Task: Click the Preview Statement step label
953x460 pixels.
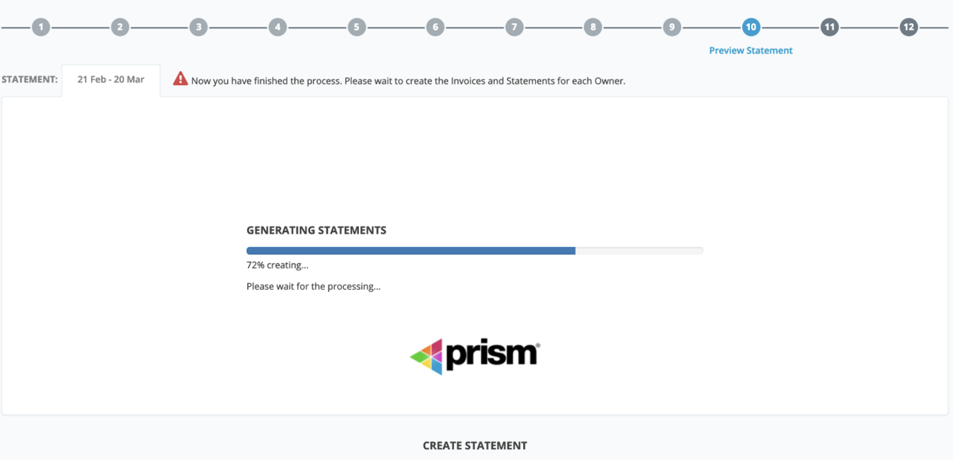Action: tap(751, 50)
